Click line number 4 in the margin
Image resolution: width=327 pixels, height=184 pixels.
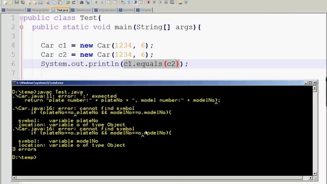coord(13,45)
